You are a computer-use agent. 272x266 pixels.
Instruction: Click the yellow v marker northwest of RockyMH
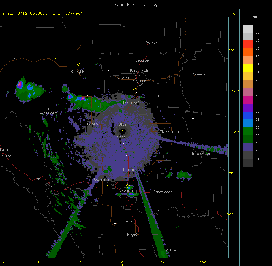pos(55,58)
